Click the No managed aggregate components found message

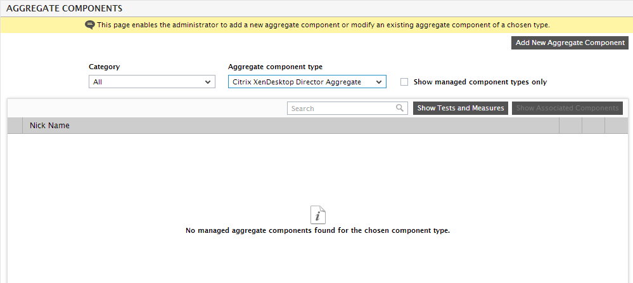coord(317,230)
